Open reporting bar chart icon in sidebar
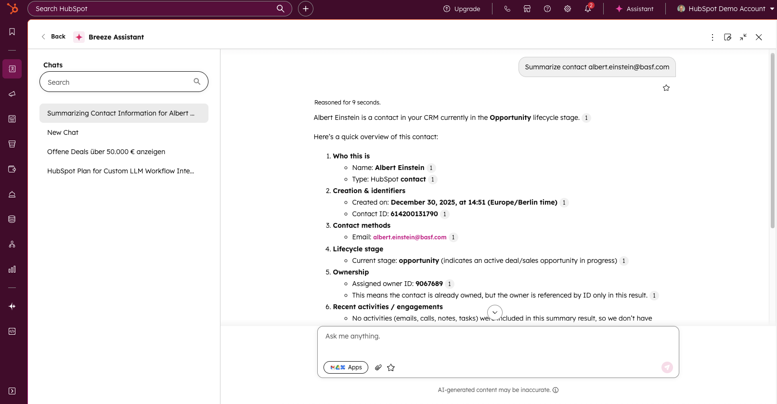Image resolution: width=777 pixels, height=404 pixels. tap(12, 269)
